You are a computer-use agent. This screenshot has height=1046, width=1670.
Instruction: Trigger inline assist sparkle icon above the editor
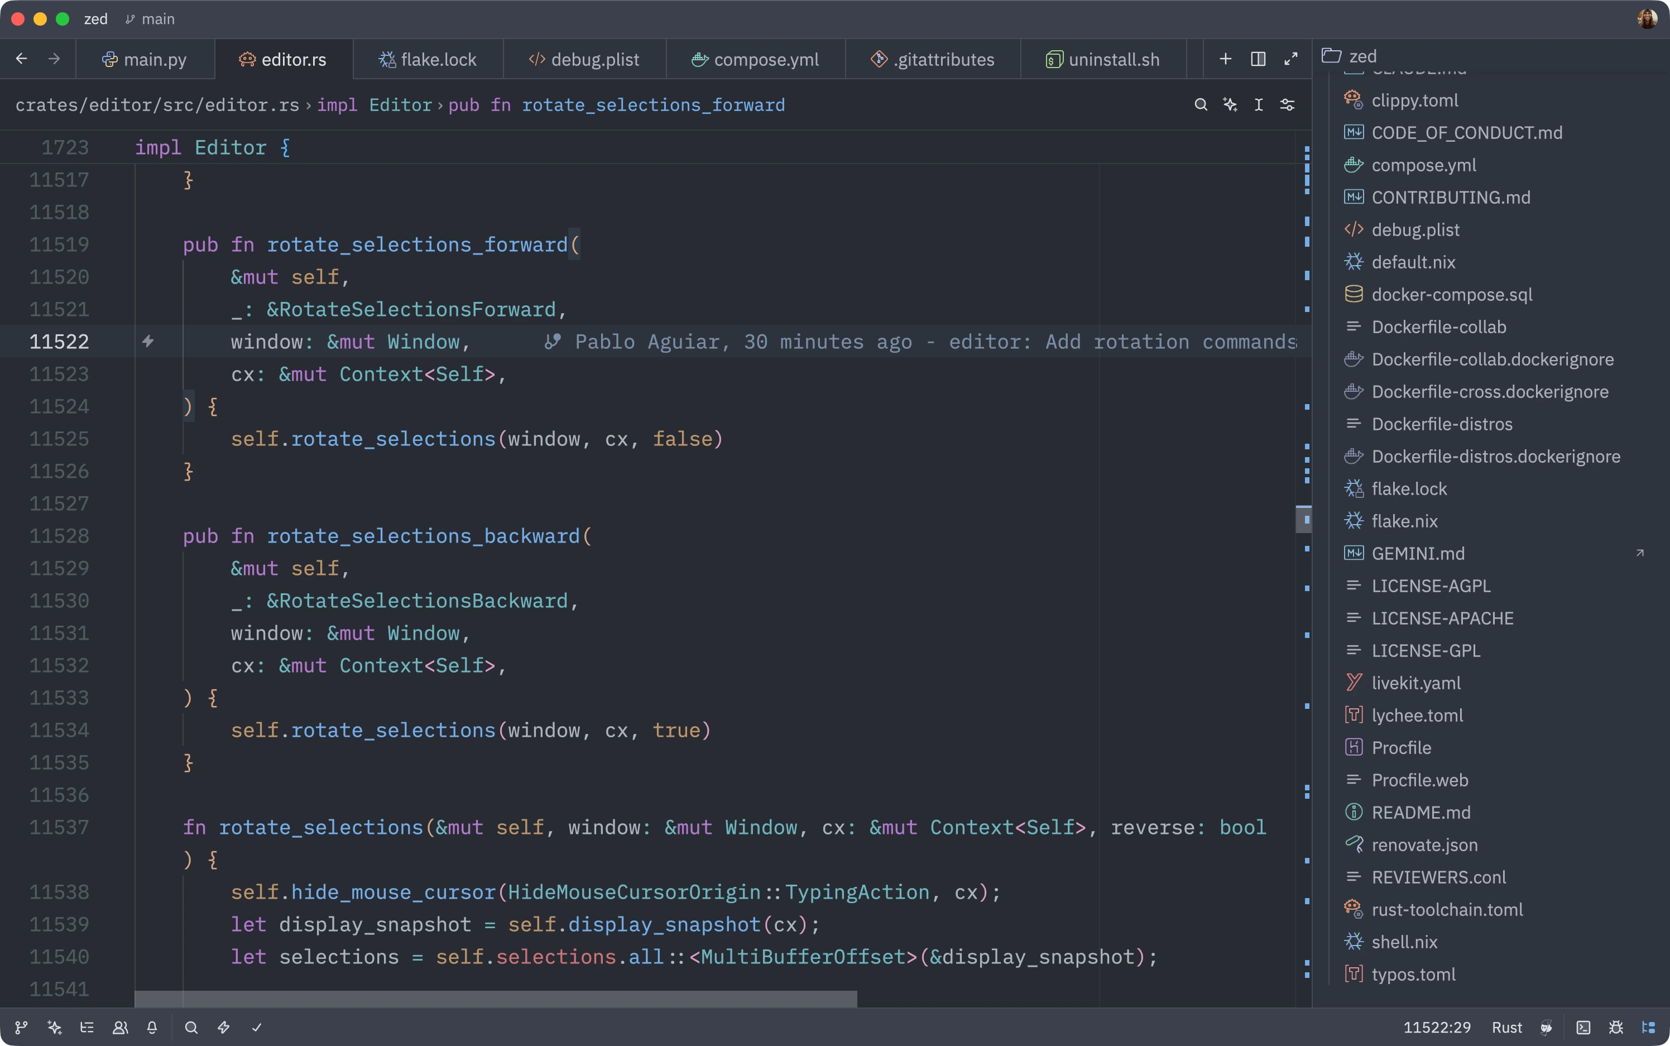[x=1231, y=104]
